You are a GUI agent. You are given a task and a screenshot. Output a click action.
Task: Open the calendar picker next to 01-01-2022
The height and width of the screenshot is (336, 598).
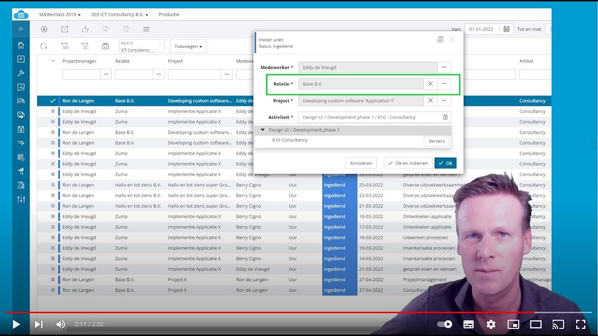pyautogui.click(x=506, y=29)
